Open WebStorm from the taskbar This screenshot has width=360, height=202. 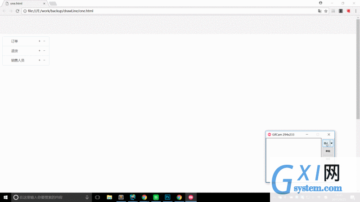pos(133,197)
